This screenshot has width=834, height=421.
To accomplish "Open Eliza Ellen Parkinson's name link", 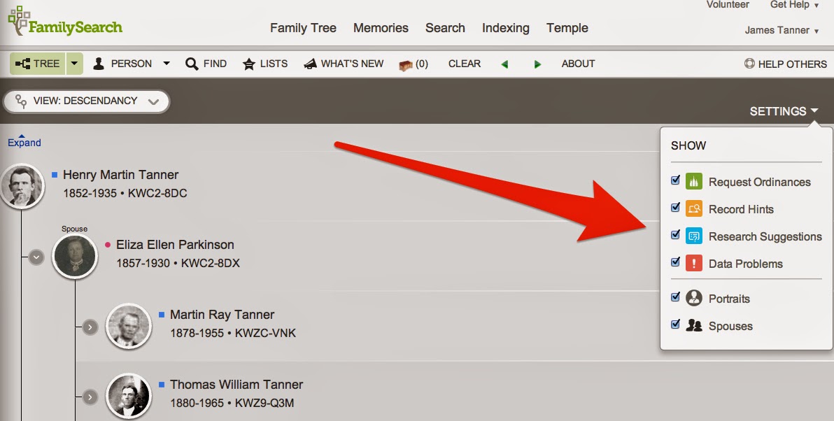I will coord(175,245).
